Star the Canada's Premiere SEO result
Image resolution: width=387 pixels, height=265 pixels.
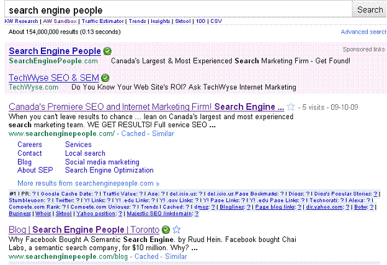click(291, 107)
